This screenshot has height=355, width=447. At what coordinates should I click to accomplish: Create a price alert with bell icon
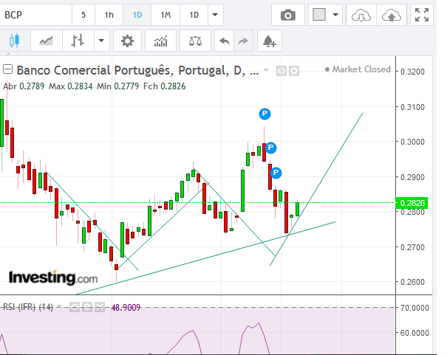(x=270, y=41)
